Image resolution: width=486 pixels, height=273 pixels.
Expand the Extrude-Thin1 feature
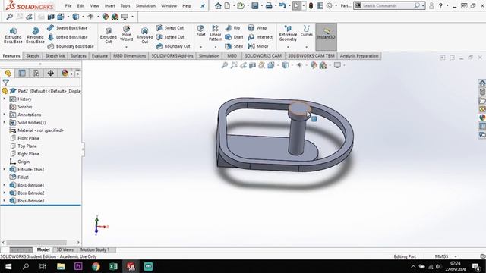(x=4, y=170)
